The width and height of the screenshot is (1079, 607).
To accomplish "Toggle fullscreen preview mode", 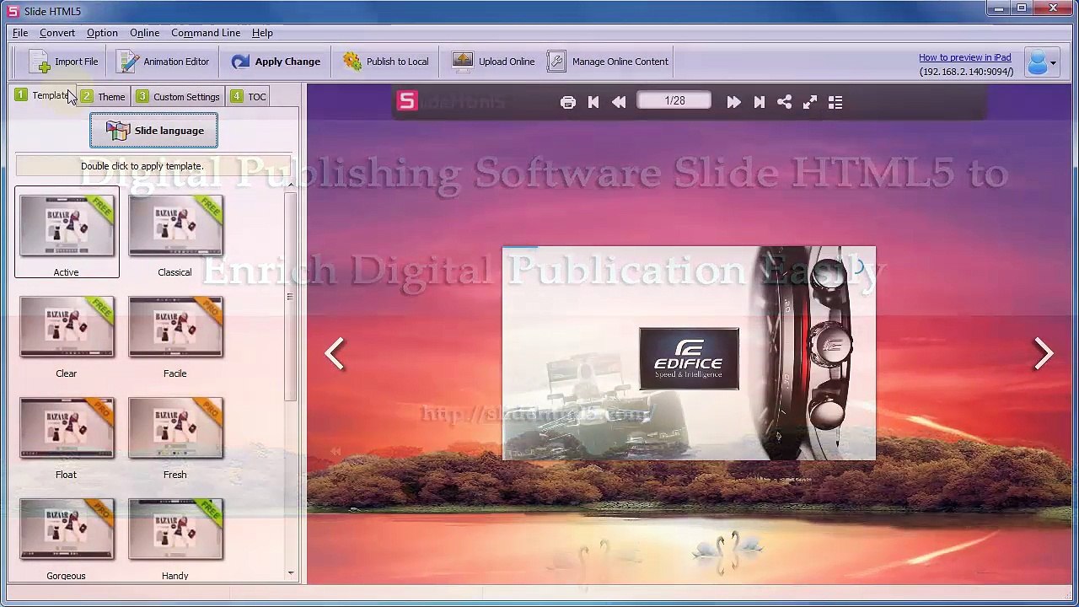I will (810, 102).
